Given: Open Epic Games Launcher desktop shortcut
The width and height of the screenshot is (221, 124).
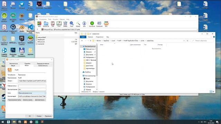Looking at the screenshot, I should [22, 40].
